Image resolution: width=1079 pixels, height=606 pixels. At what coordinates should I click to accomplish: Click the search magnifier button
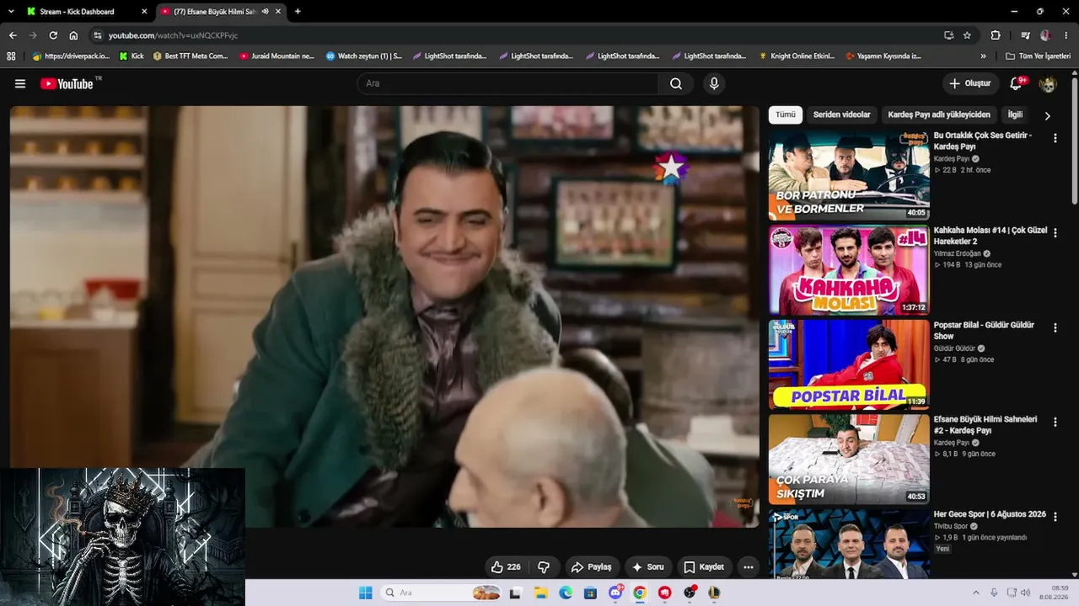[x=676, y=83]
